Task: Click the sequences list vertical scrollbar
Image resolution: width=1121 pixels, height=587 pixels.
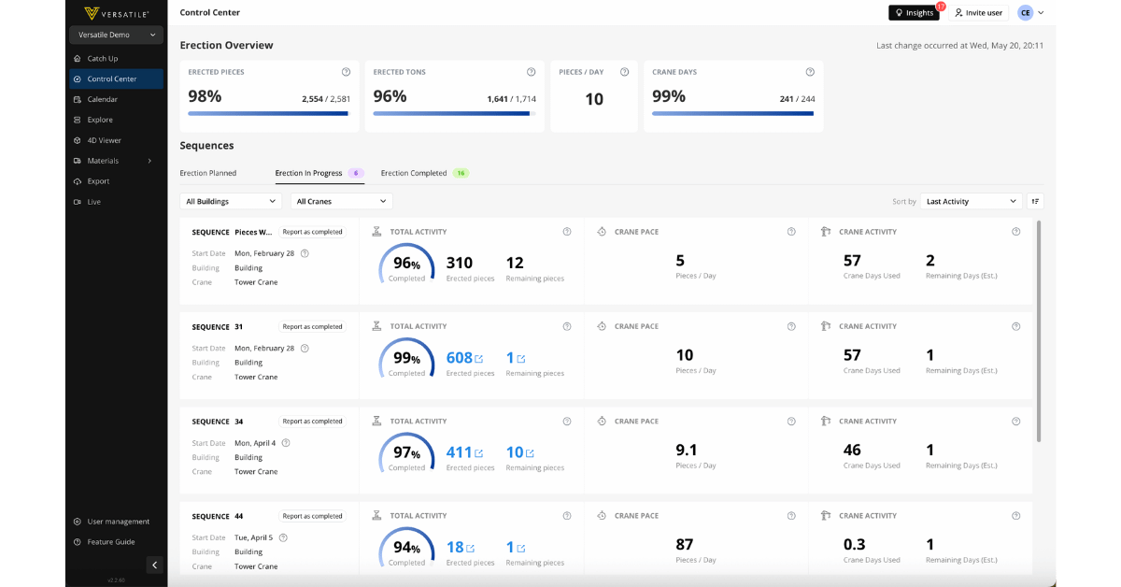Action: (x=1038, y=331)
